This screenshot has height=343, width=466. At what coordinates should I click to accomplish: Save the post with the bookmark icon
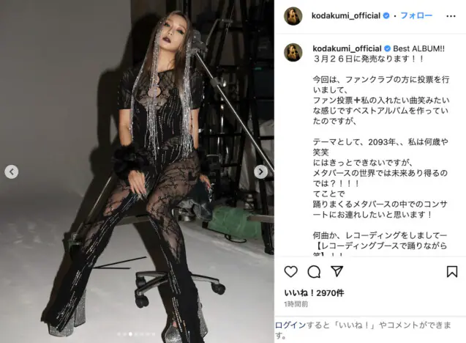click(x=452, y=271)
